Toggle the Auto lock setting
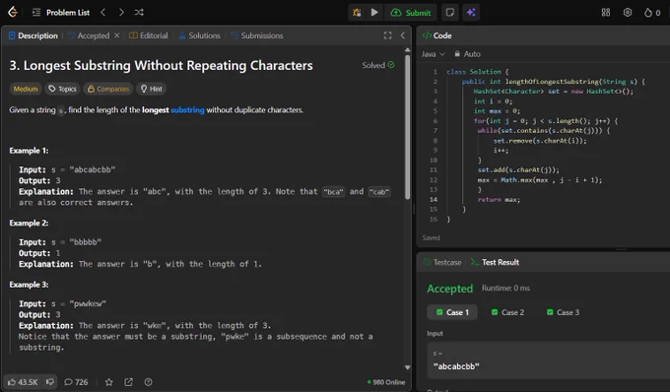670x392 pixels. click(x=467, y=54)
